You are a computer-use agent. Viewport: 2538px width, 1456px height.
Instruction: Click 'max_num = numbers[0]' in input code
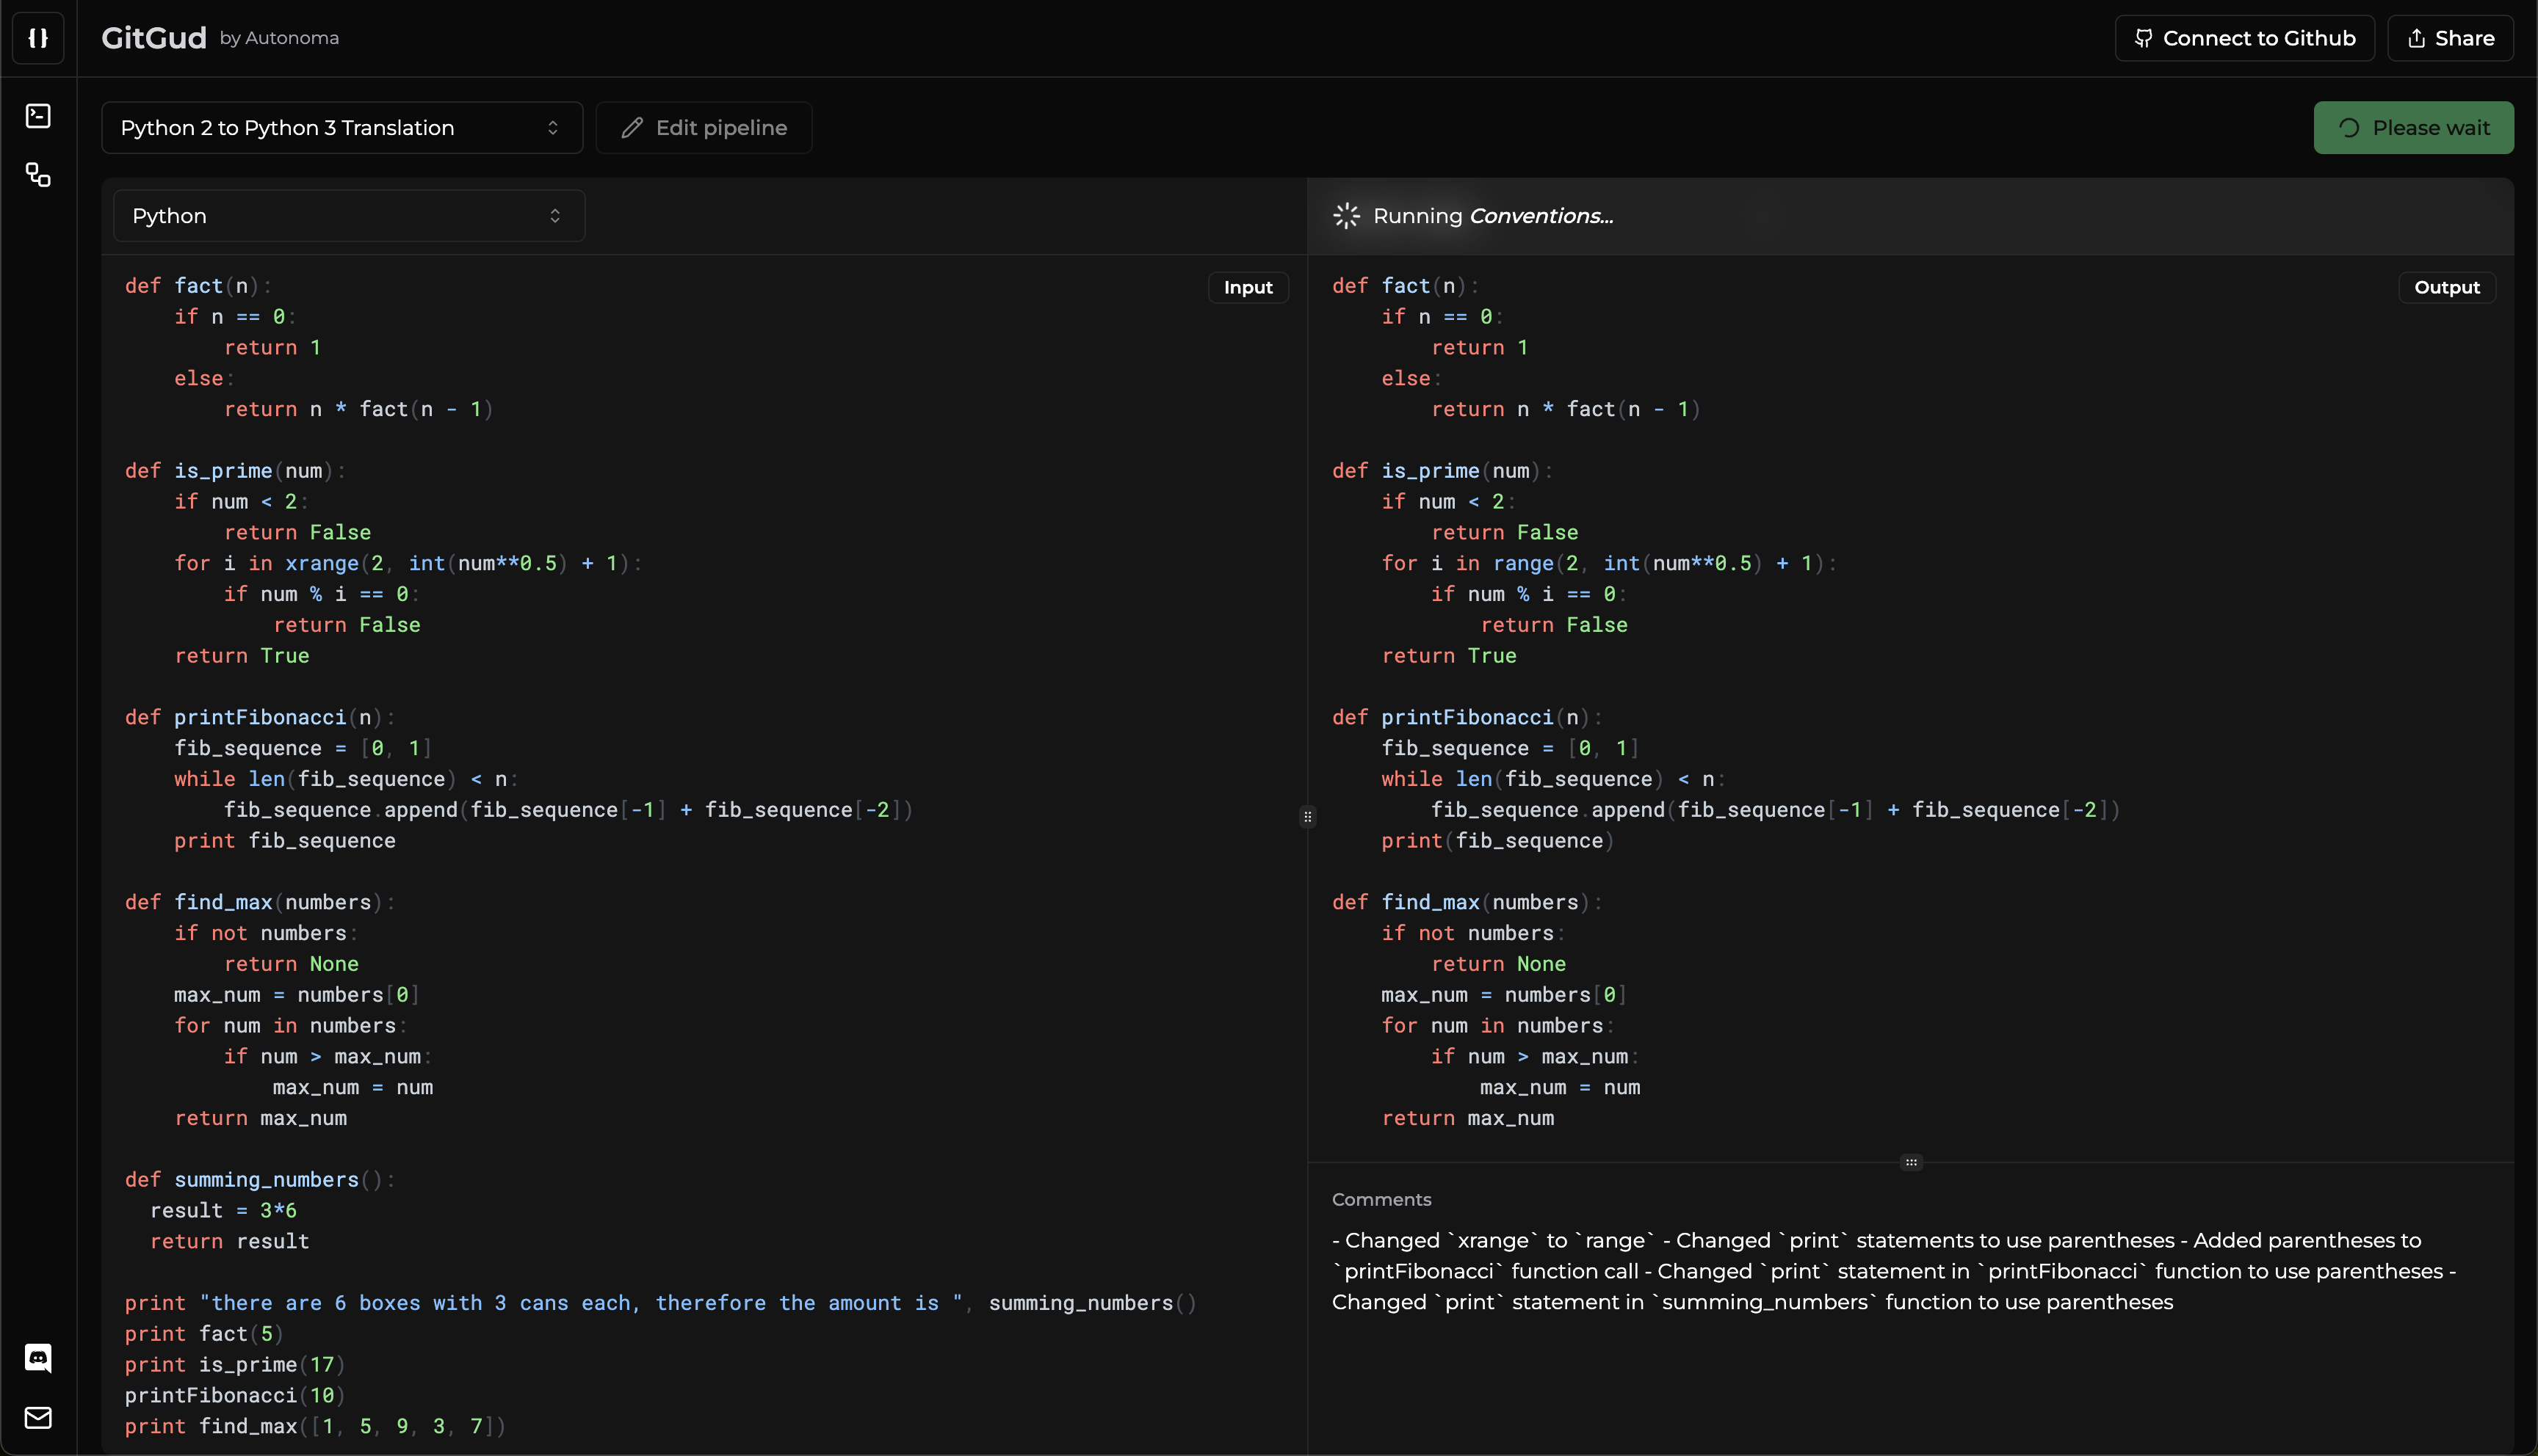tap(296, 995)
